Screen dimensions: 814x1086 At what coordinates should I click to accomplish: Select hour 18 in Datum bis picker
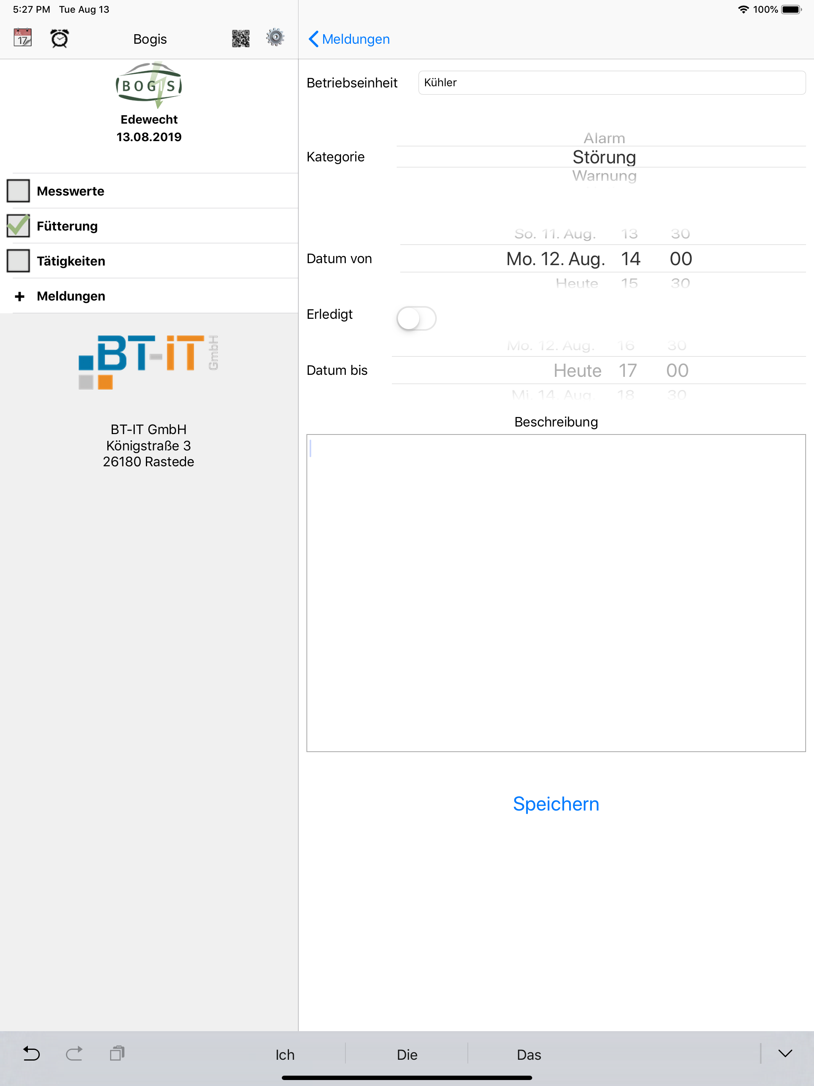[626, 395]
